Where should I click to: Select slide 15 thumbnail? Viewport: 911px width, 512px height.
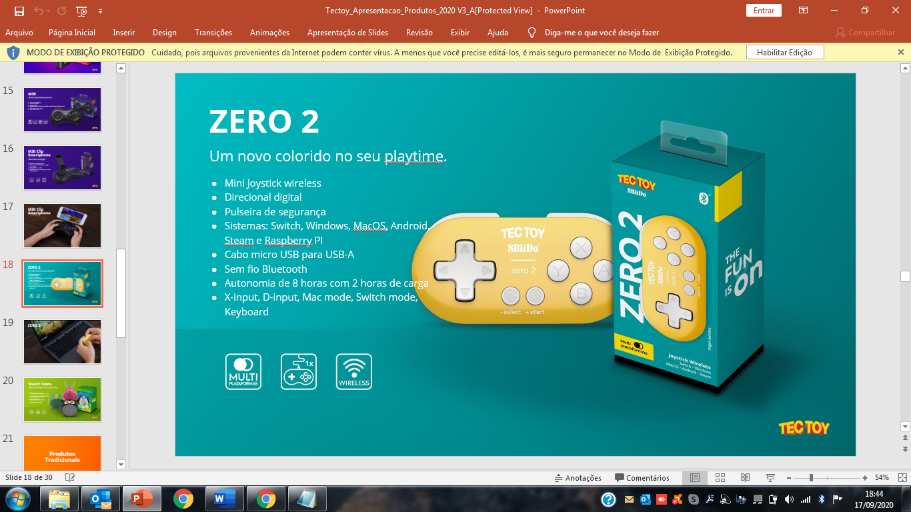coord(62,109)
